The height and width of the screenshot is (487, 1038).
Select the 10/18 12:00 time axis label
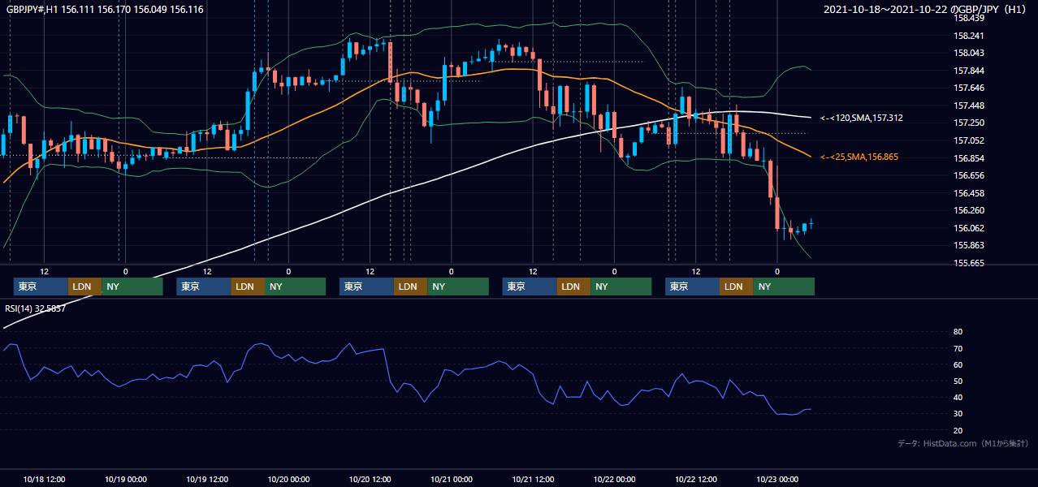(x=45, y=479)
